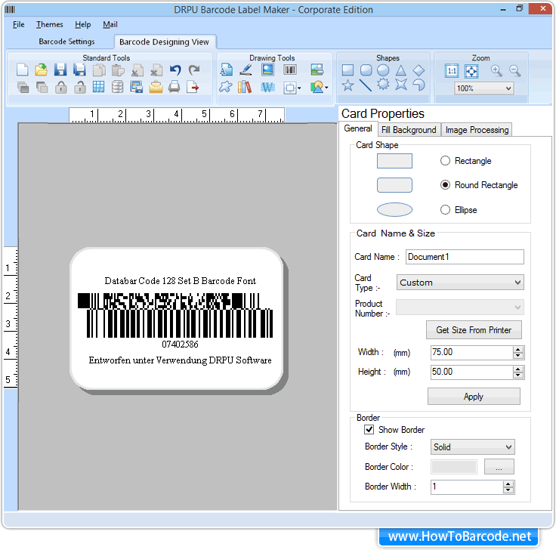Select the star shape tool
Screen dimensions: 556x550
(347, 85)
